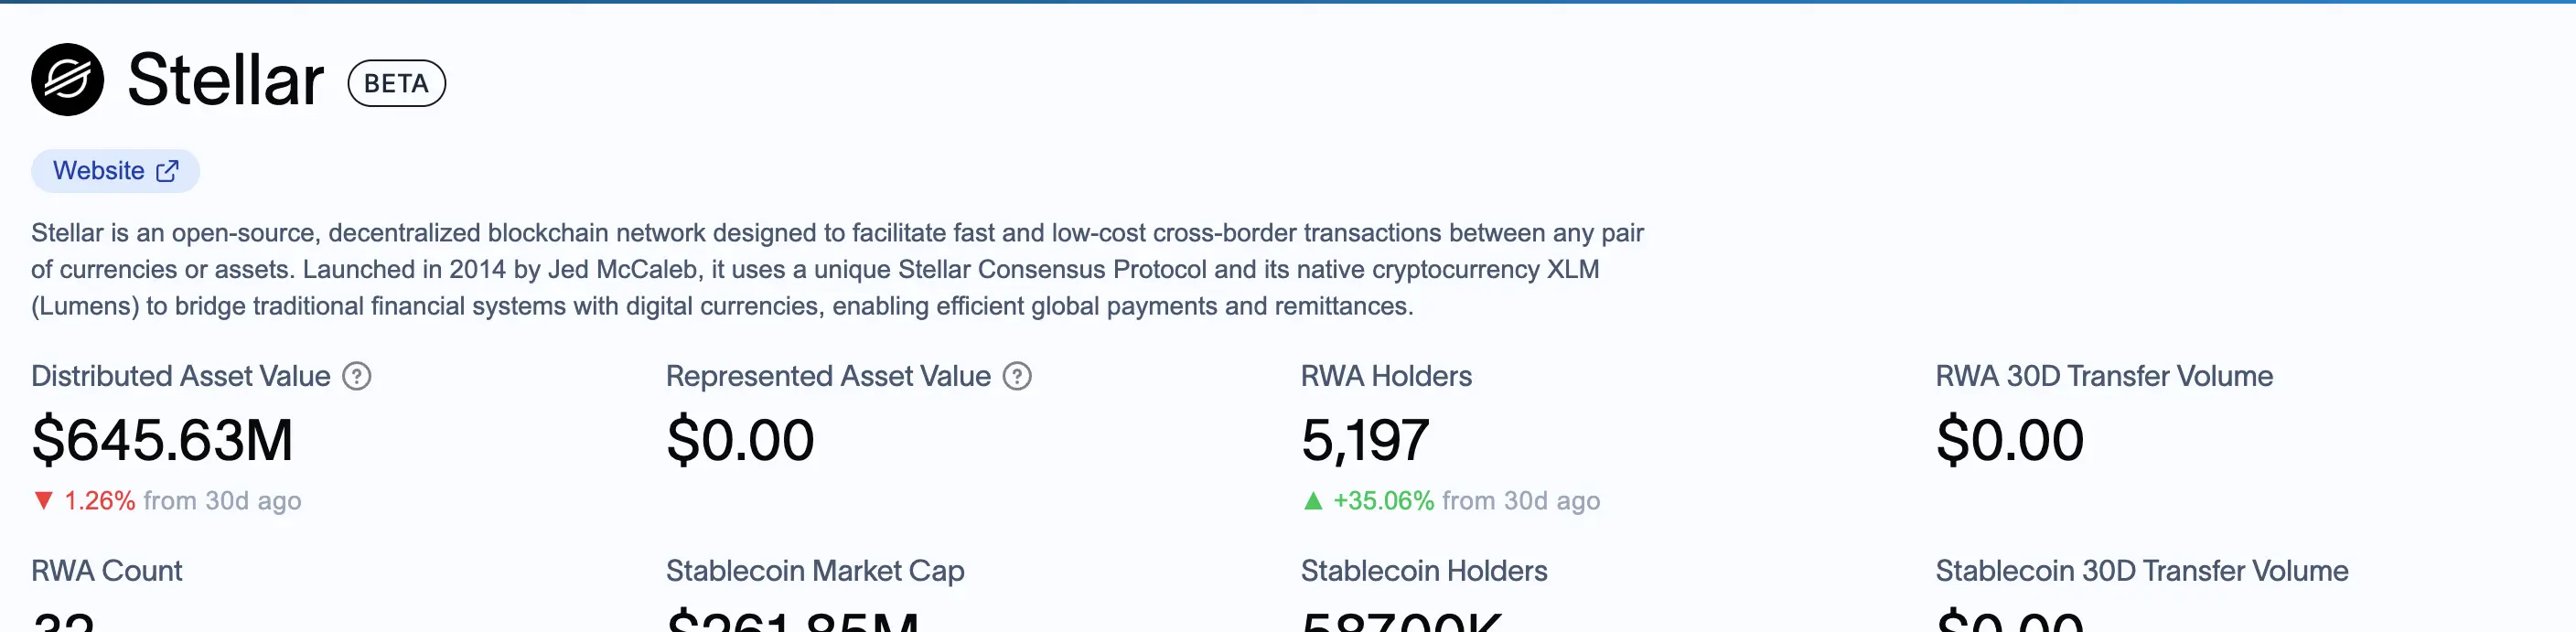Click the 1.26% change percentage
The width and height of the screenshot is (2576, 632).
99,500
